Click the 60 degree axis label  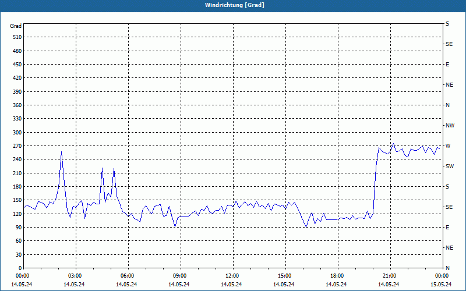19,241
